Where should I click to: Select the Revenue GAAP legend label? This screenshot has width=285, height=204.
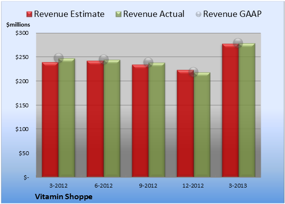[x=232, y=14]
